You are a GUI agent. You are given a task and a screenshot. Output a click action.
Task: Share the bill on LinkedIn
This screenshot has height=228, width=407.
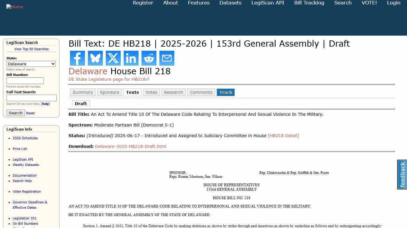131,58
